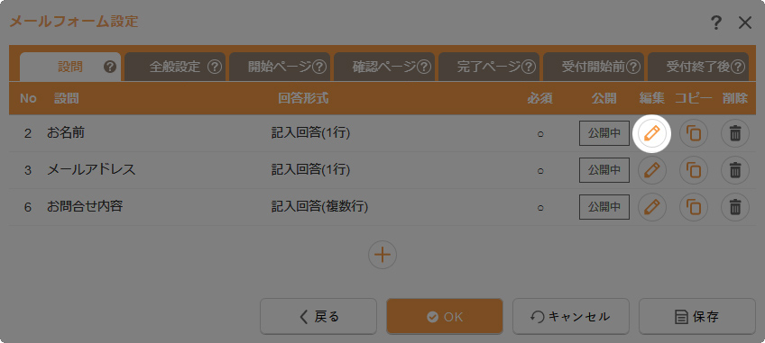Delete the お名前 question

tap(734, 133)
